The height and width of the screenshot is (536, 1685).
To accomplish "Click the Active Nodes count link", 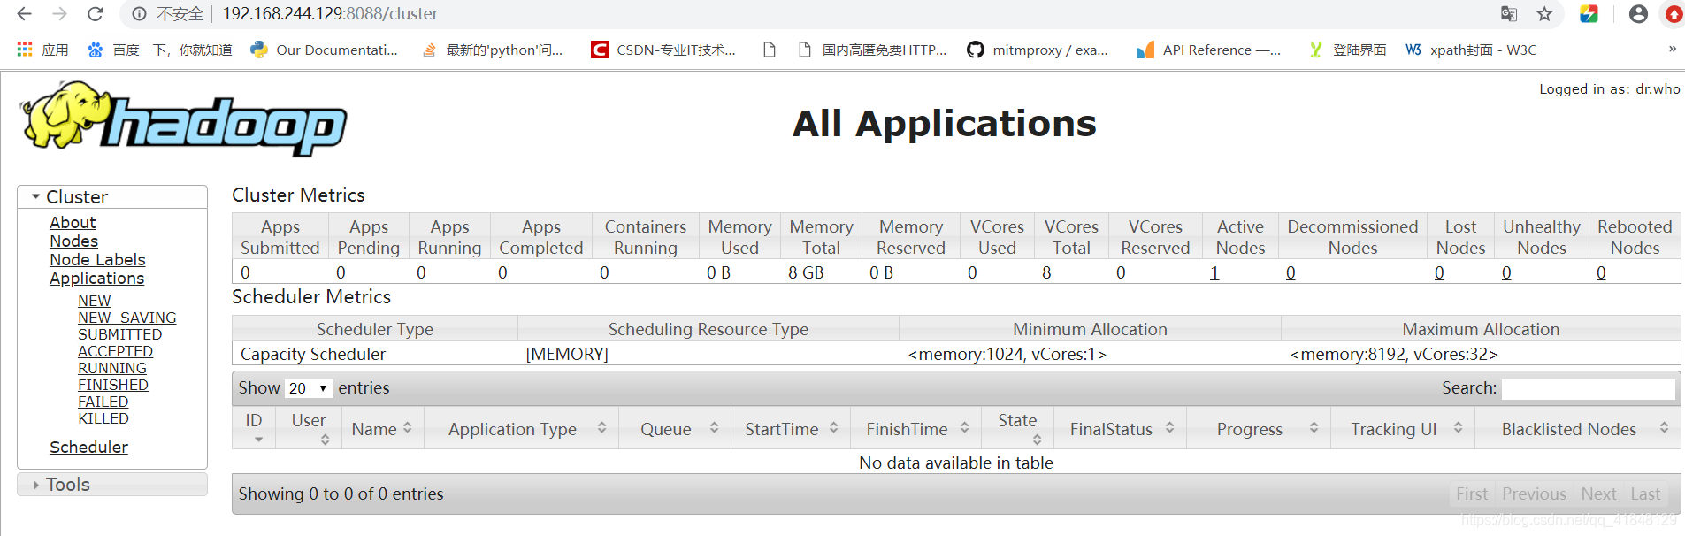I will click(x=1214, y=272).
